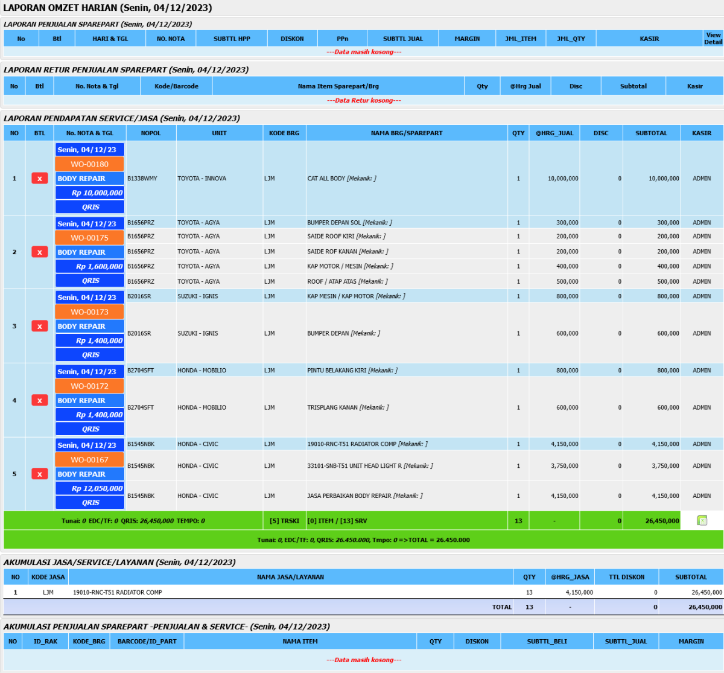Click the Excel export icon in totals row
Screen dimensions: 724x673
(x=702, y=520)
